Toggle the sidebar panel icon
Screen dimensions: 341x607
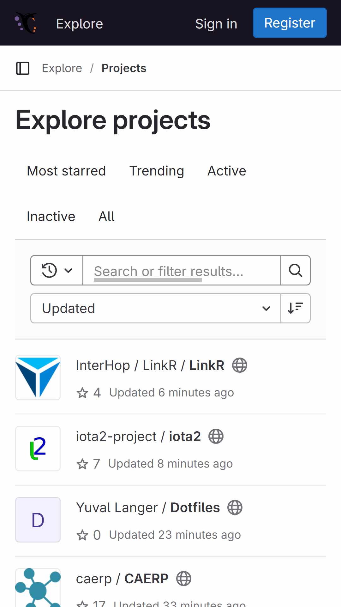pyautogui.click(x=23, y=68)
